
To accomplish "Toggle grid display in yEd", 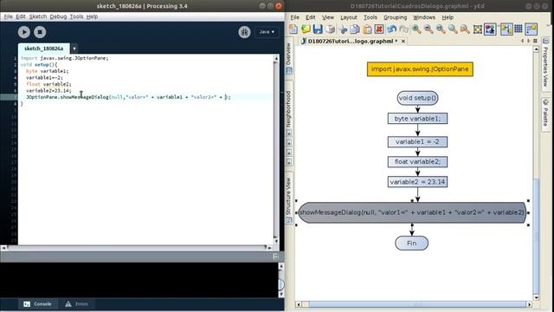I will pyautogui.click(x=519, y=29).
